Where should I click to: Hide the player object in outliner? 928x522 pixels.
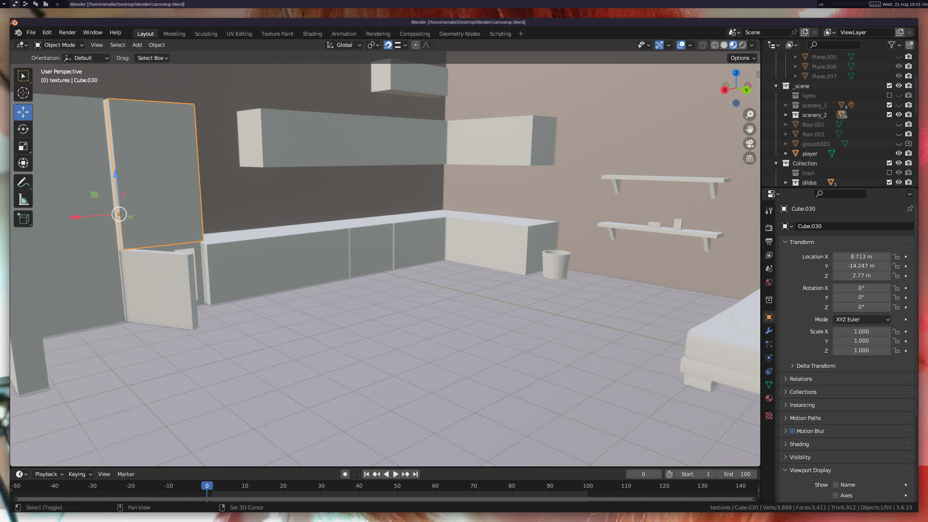[899, 154]
